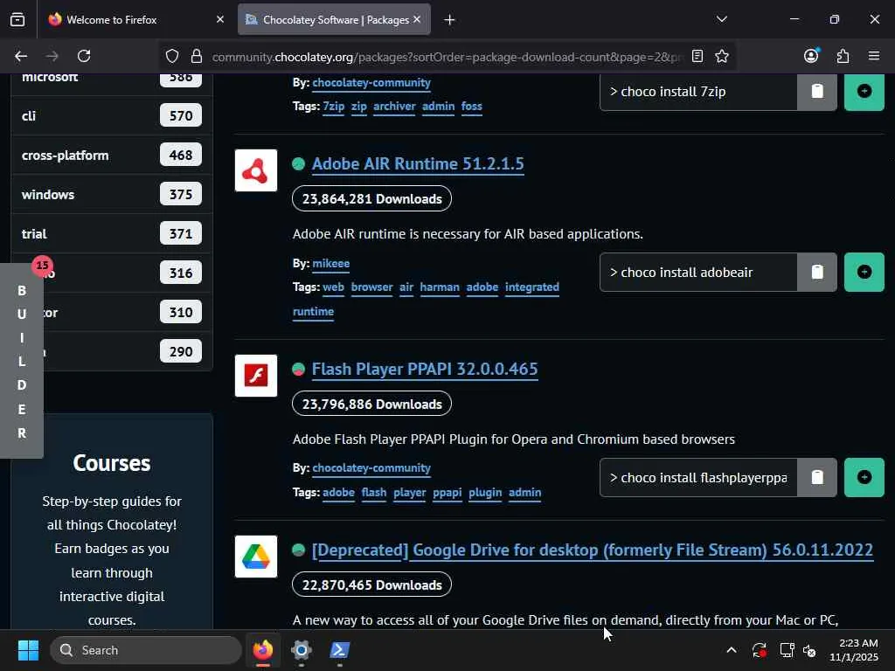The height and width of the screenshot is (671, 895).
Task: Open the Firefox application menu
Action: pos(874,56)
